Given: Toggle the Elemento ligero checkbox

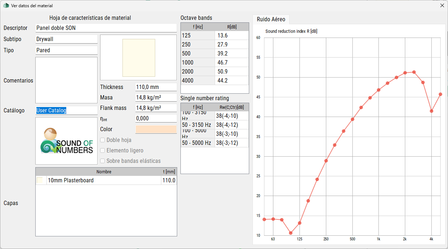Looking at the screenshot, I should coord(103,150).
